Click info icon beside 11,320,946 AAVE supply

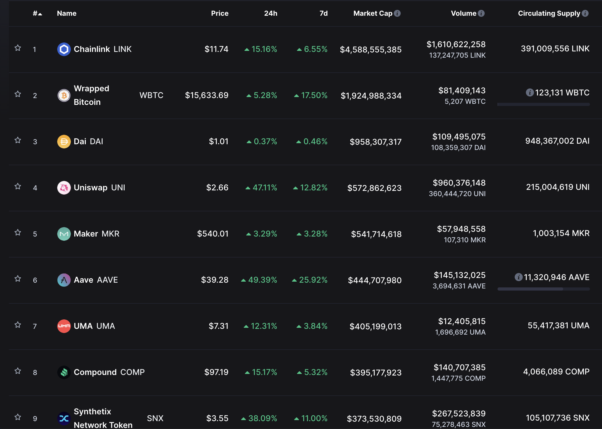519,277
